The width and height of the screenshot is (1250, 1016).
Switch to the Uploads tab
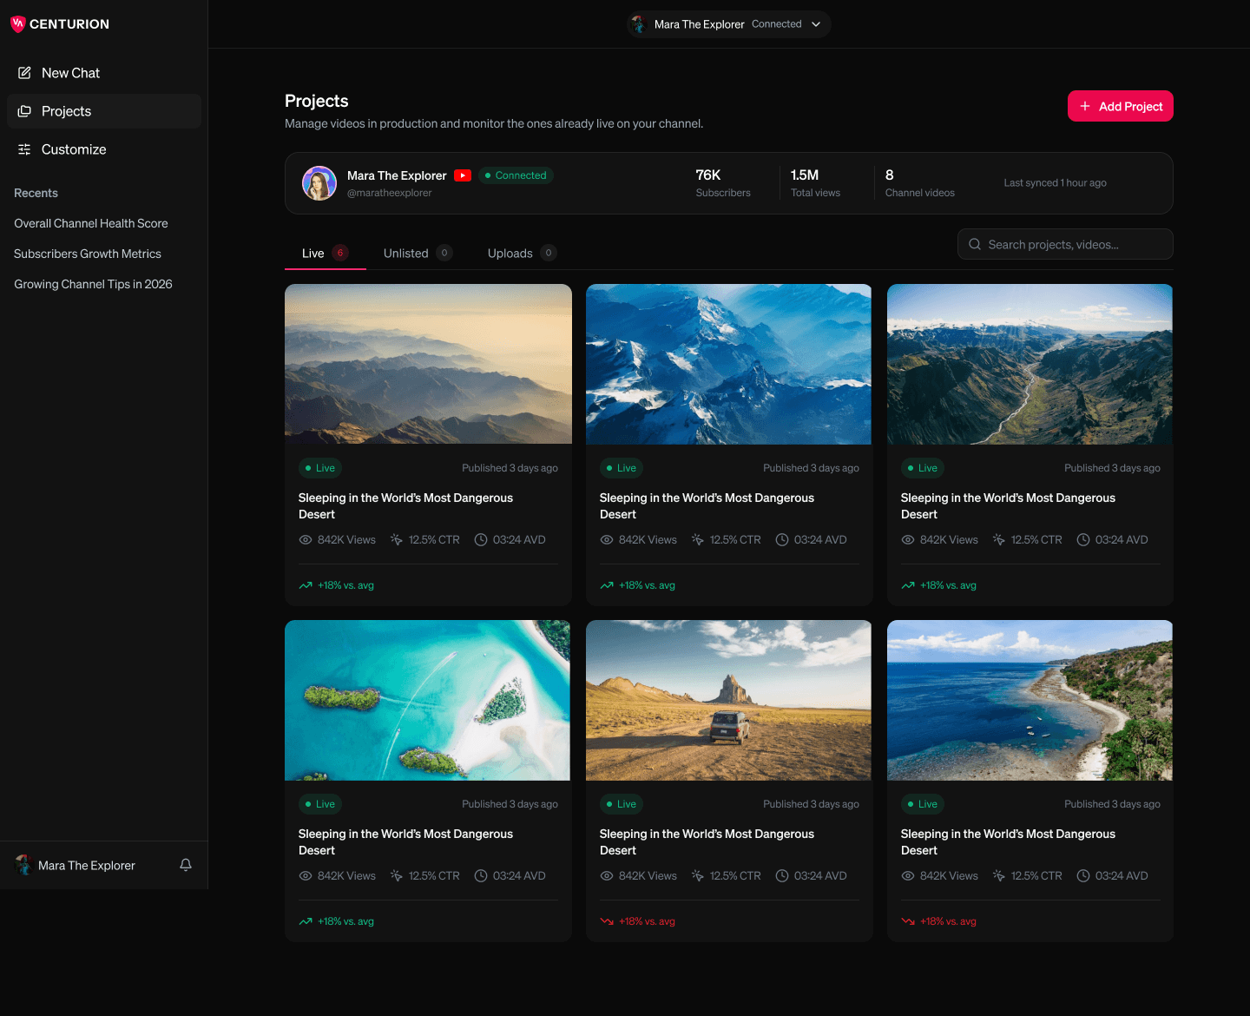click(x=523, y=253)
